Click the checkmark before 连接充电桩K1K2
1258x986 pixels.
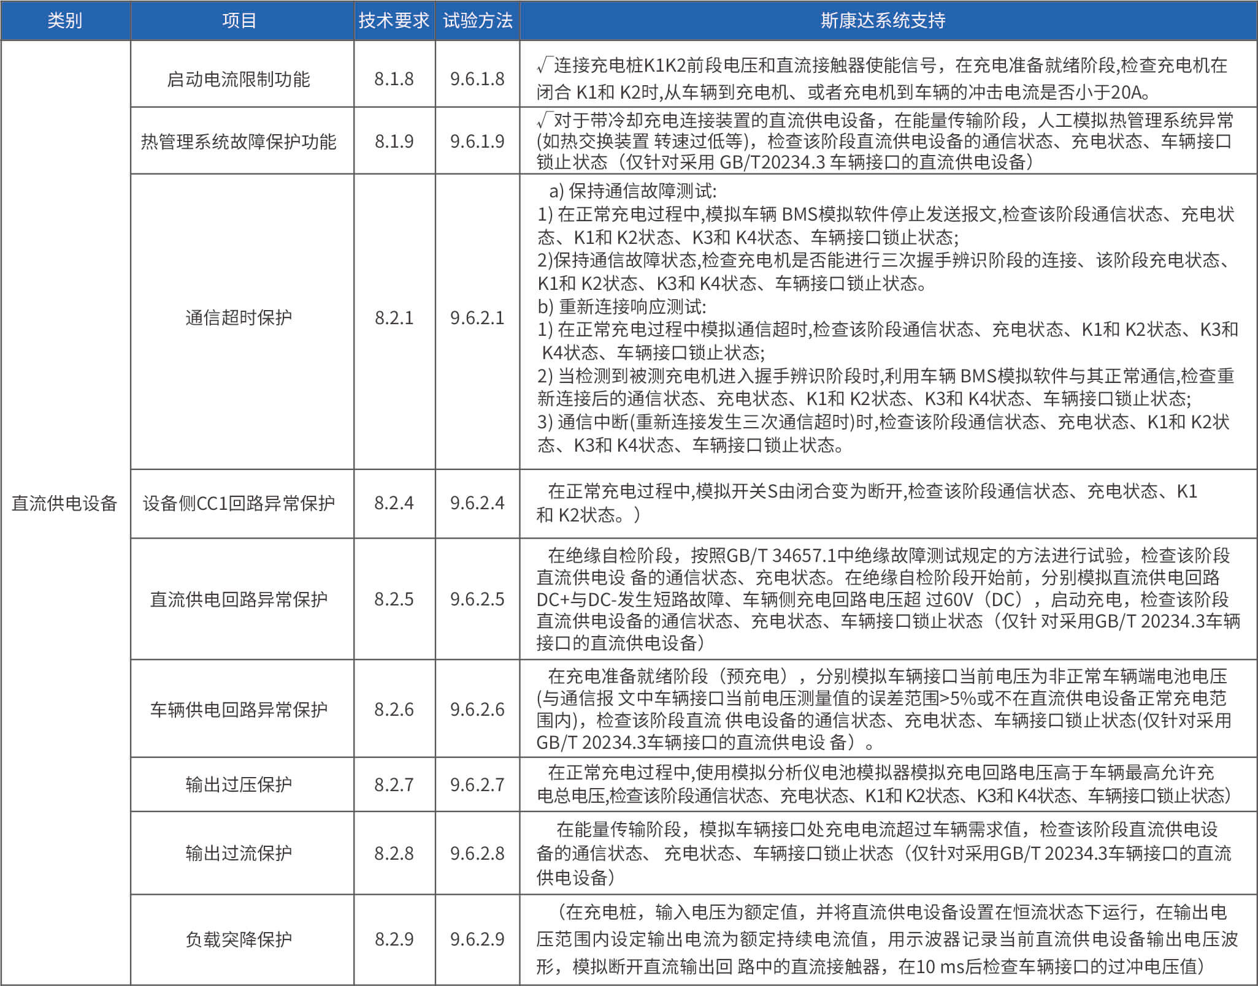(543, 64)
